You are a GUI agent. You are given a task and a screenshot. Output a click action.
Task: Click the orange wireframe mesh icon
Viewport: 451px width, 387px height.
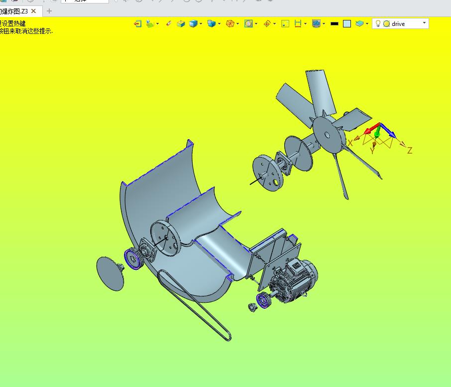pos(230,23)
